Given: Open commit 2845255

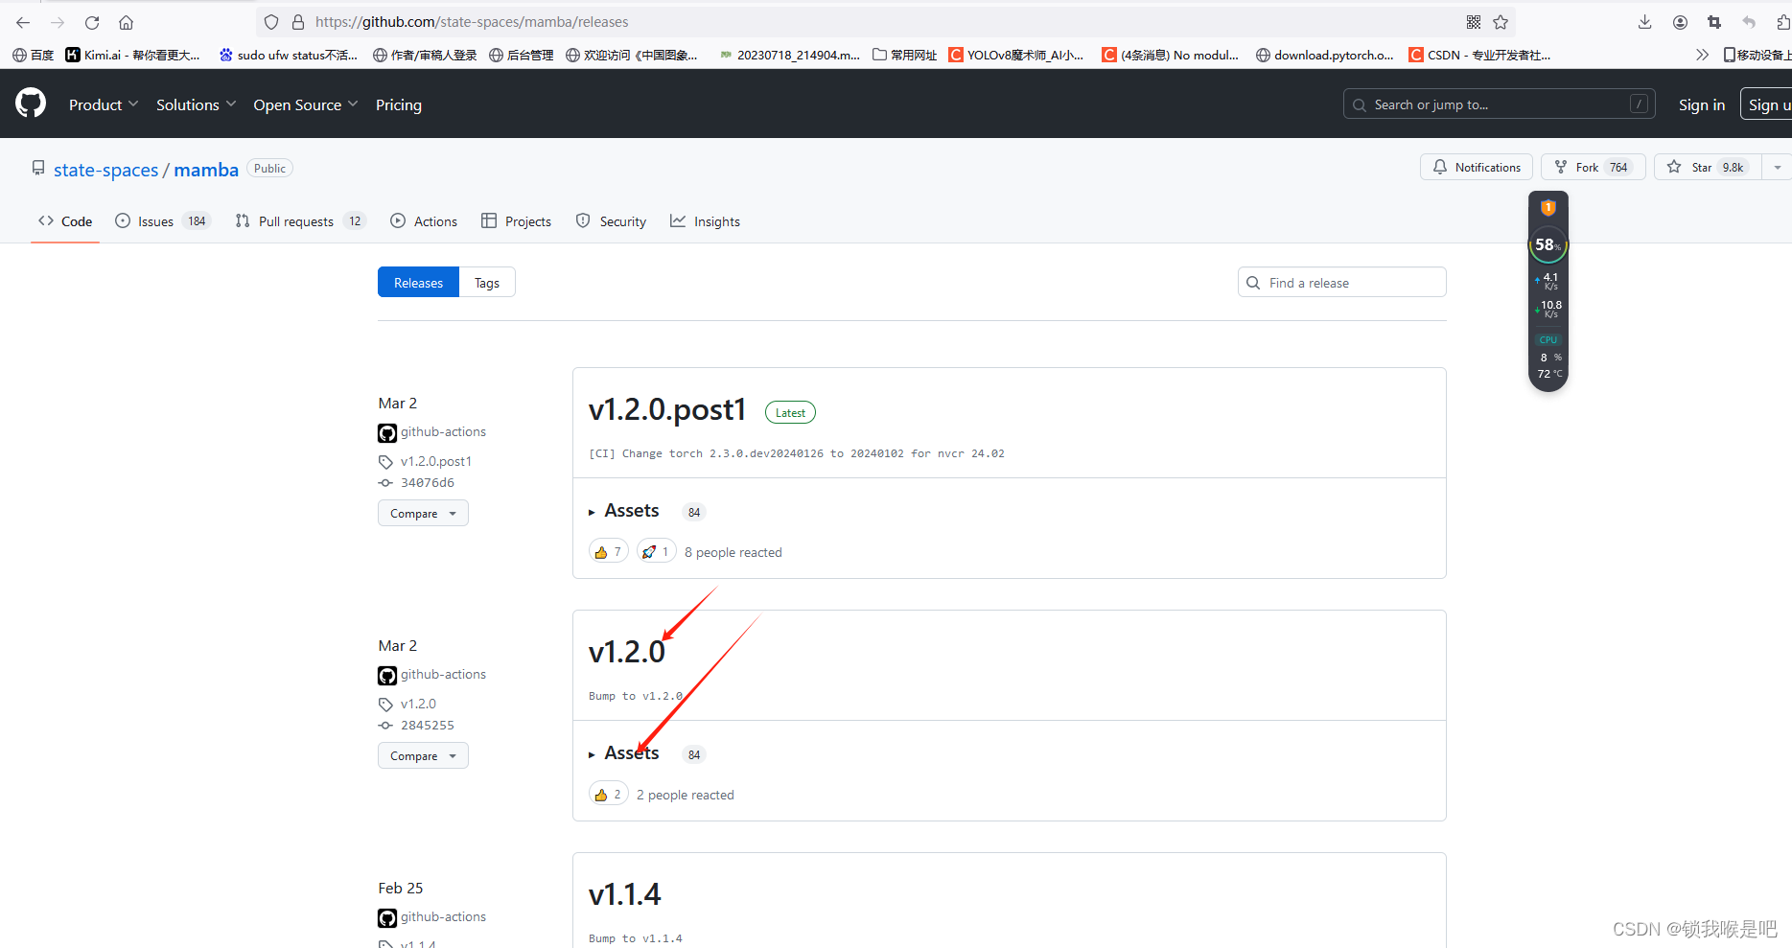Looking at the screenshot, I should pos(428,726).
